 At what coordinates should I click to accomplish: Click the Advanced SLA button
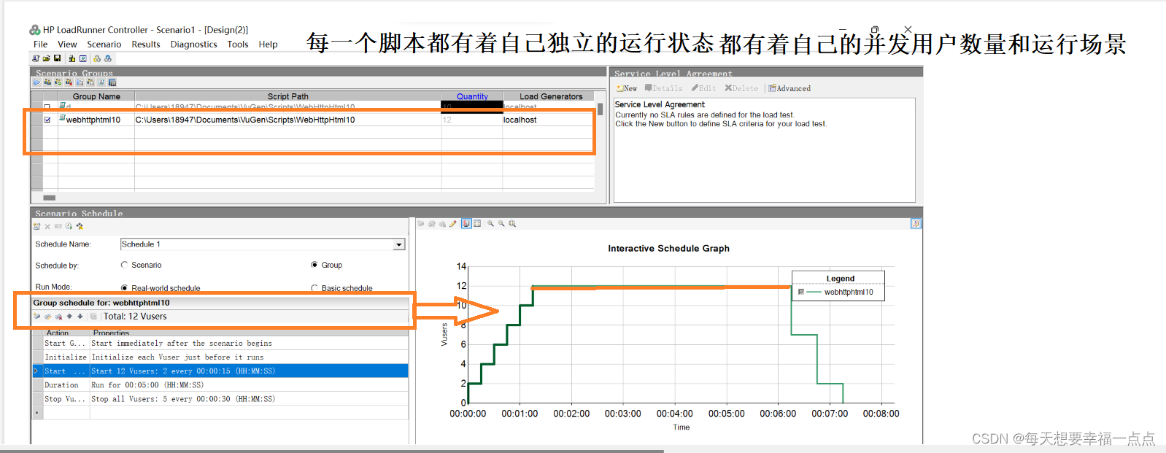tap(789, 88)
